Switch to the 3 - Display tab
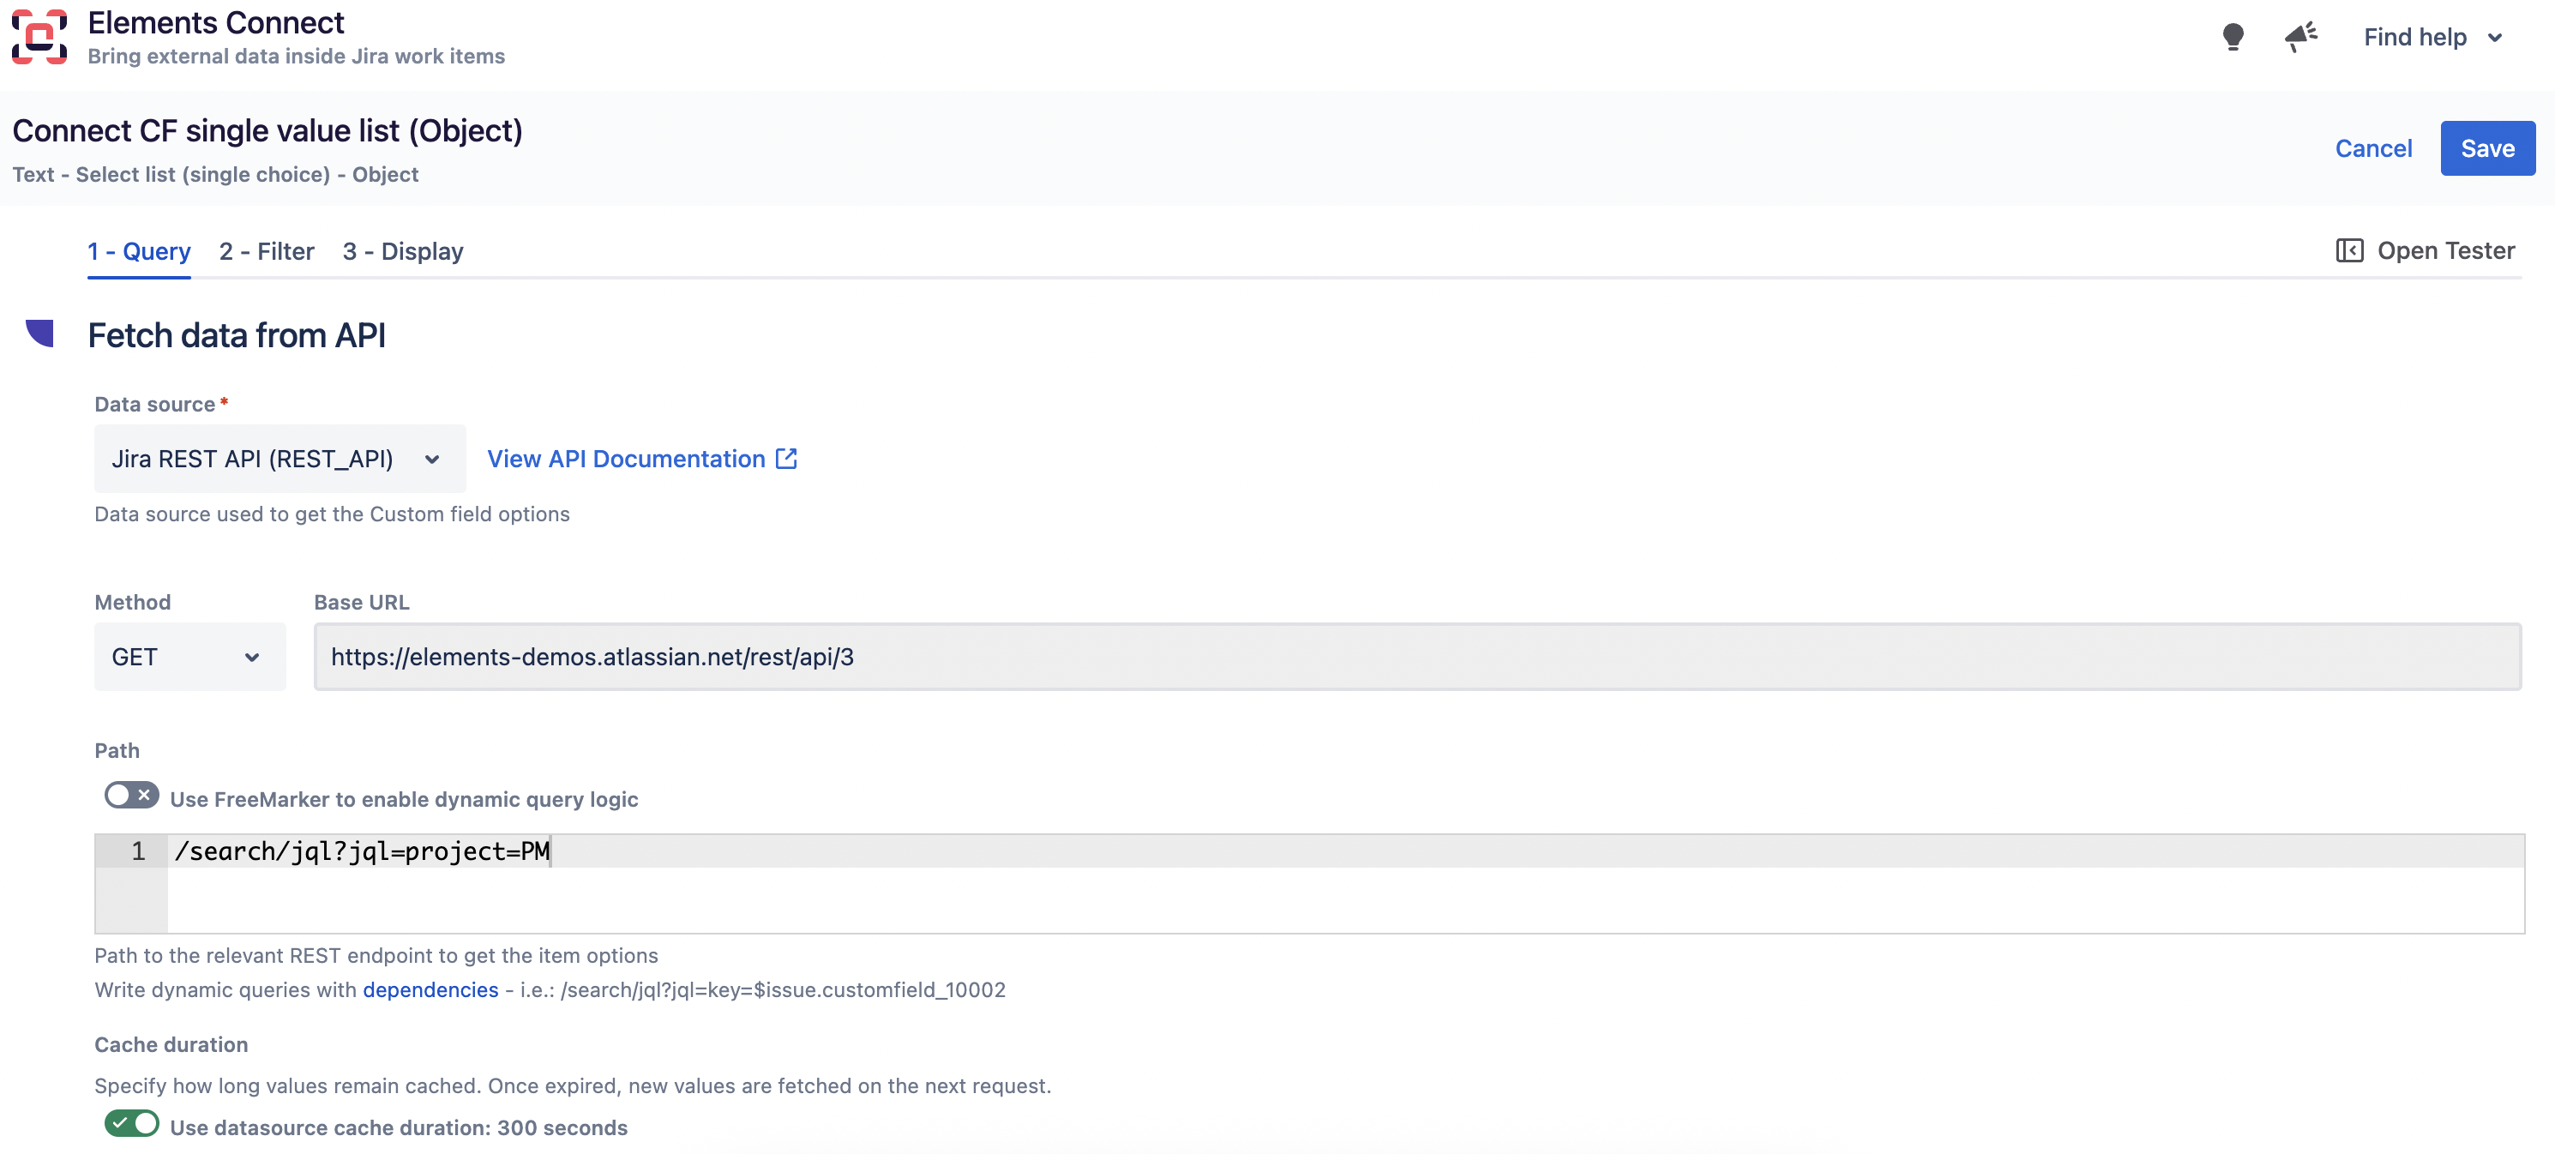 pos(403,252)
